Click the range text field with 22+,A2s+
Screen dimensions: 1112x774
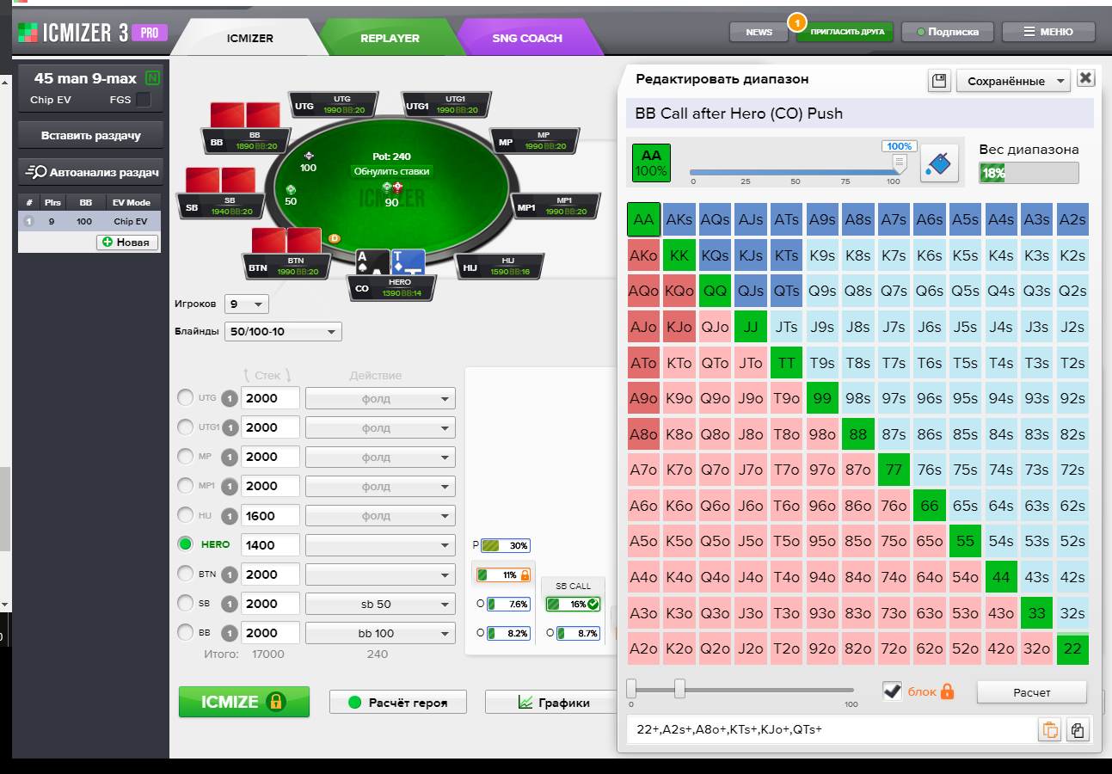[830, 729]
